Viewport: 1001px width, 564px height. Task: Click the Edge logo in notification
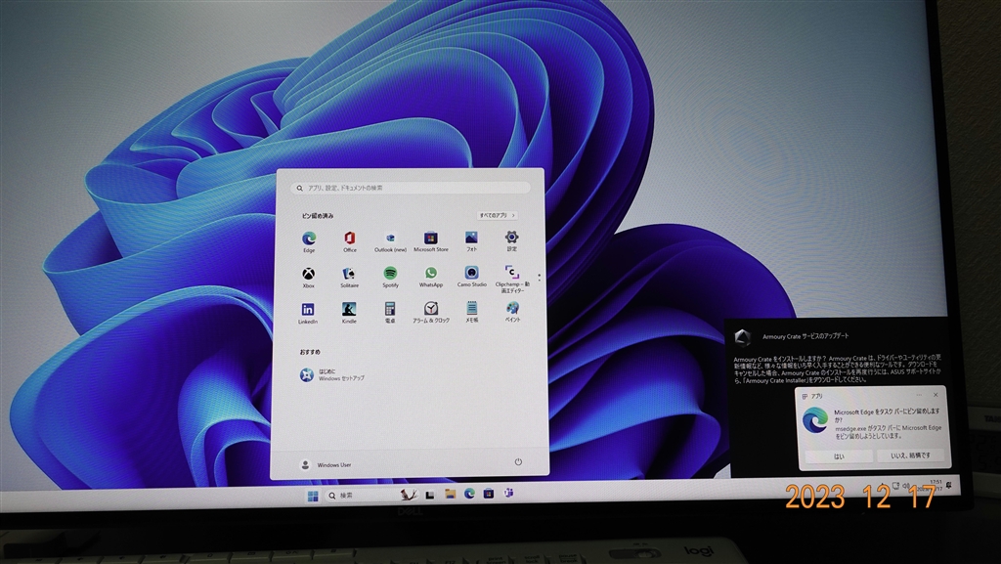click(x=815, y=421)
